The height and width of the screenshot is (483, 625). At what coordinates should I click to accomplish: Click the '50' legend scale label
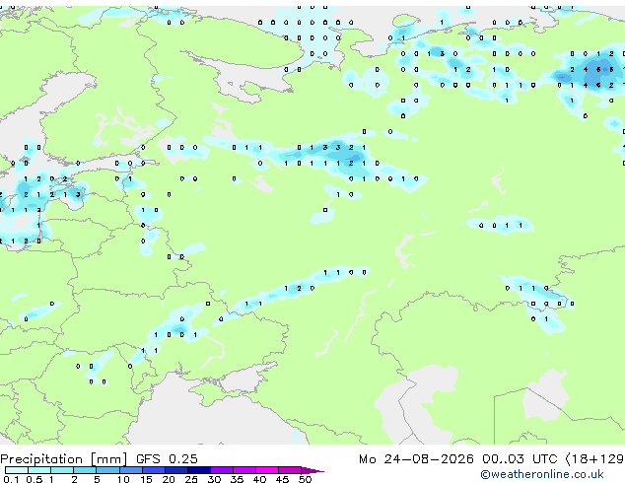point(305,479)
